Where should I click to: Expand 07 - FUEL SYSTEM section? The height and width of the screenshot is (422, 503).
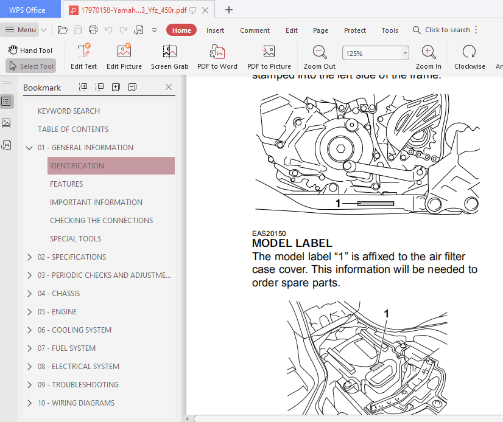[x=29, y=348]
